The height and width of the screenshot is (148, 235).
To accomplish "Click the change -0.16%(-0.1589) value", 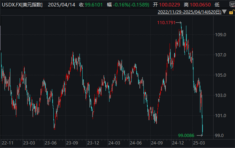I will 131,5.
